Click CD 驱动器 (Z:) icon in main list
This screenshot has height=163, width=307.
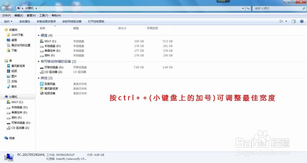(x=42, y=72)
